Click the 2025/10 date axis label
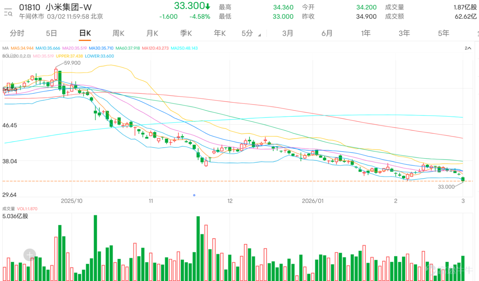Viewport: 479px width, 281px height. (x=72, y=201)
